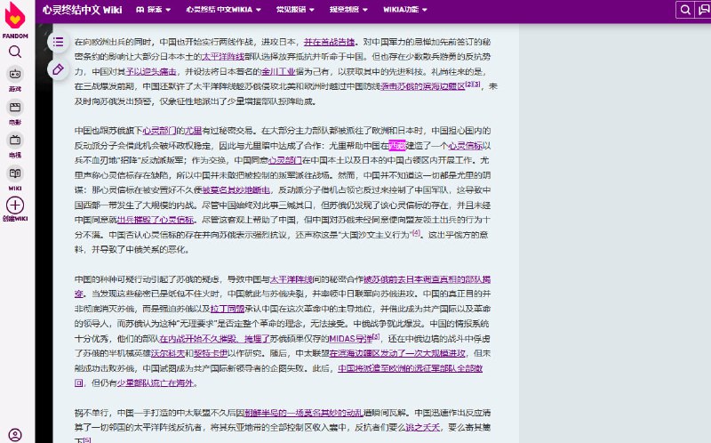Expand the 规章制度 dropdown menu
The image size is (711, 443).
[x=348, y=10]
